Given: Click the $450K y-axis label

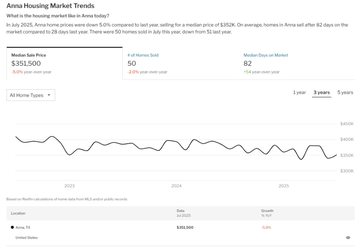Looking at the screenshot, I should pyautogui.click(x=347, y=124).
